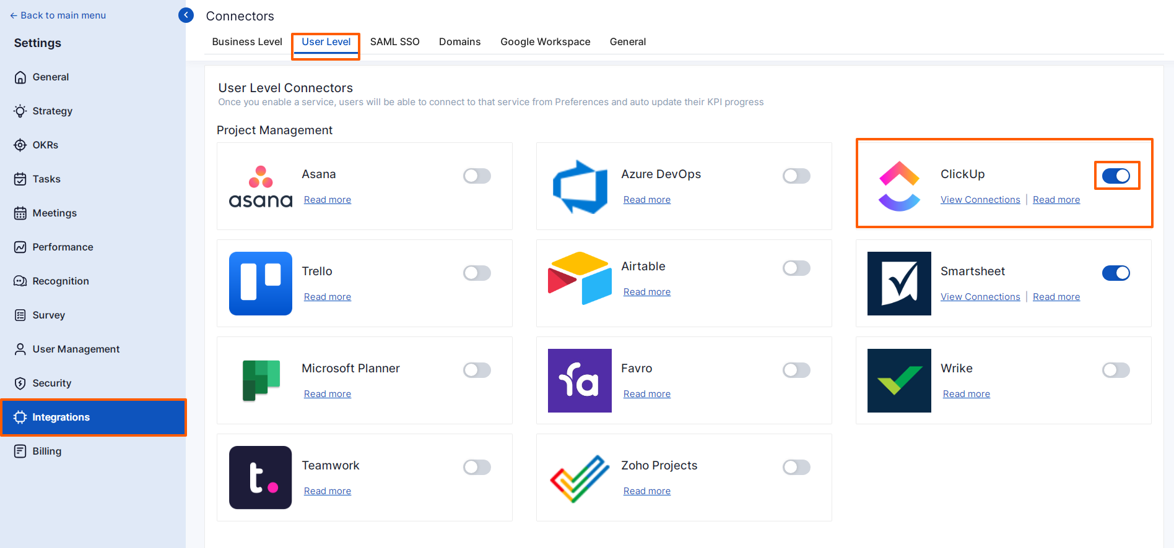Turn off the Smartsheet toggle
The width and height of the screenshot is (1174, 548).
(1116, 273)
